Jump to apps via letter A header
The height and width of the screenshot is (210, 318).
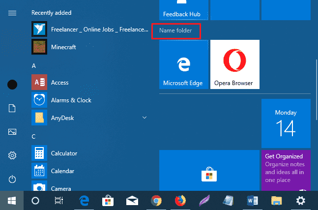pos(33,66)
